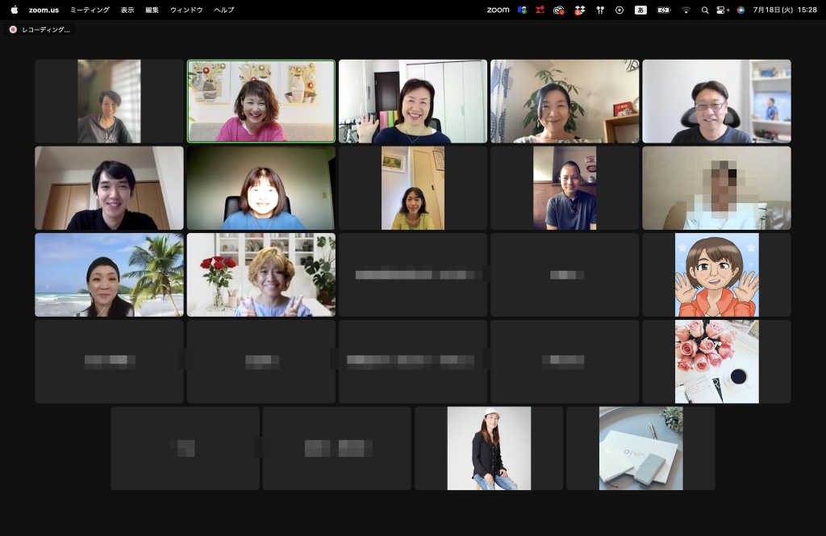826x536 pixels.
Task: Select the tropical beach background video tile
Action: click(x=109, y=275)
